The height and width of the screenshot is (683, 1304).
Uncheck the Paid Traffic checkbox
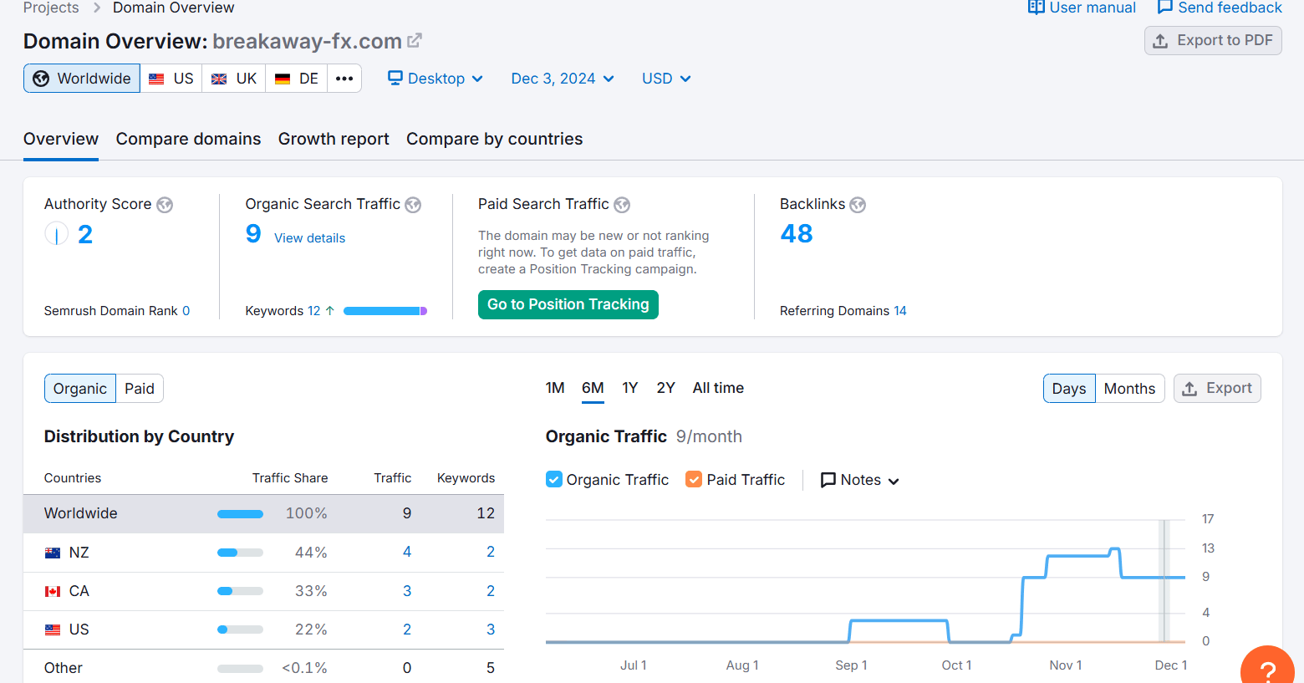(x=694, y=479)
